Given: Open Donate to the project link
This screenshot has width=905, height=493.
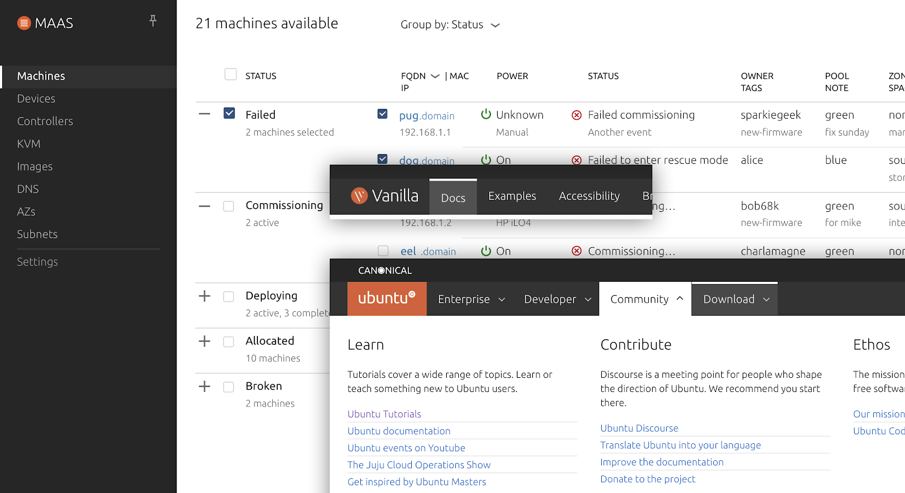Looking at the screenshot, I should click(x=648, y=479).
